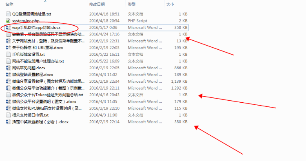The image size is (306, 161).
Task: Click the 380 KB size cell
Action: [181, 122]
